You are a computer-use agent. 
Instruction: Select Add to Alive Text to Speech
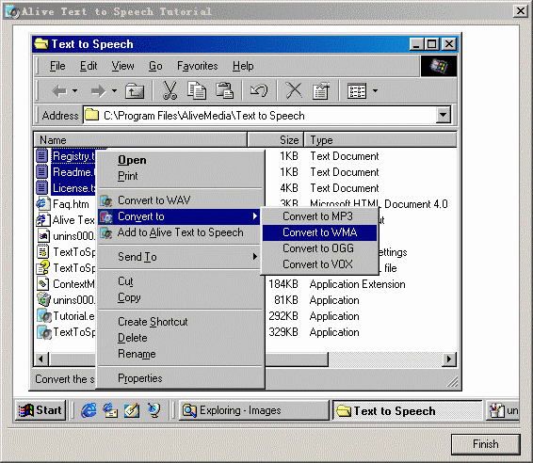click(180, 232)
